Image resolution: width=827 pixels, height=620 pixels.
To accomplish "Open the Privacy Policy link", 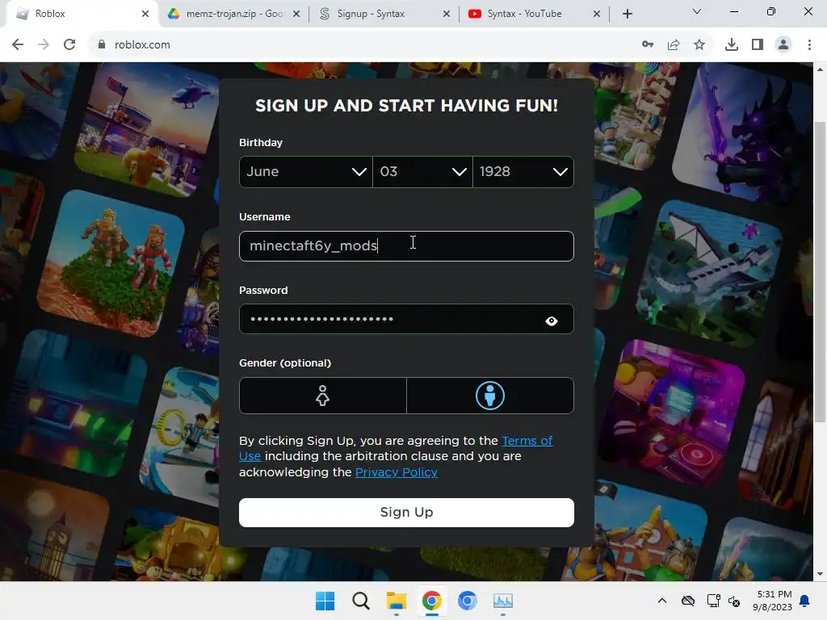I will click(397, 472).
